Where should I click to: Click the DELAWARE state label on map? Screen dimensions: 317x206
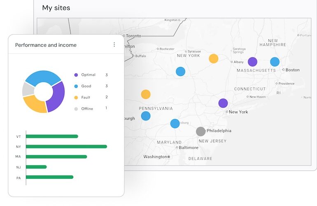coord(200,159)
